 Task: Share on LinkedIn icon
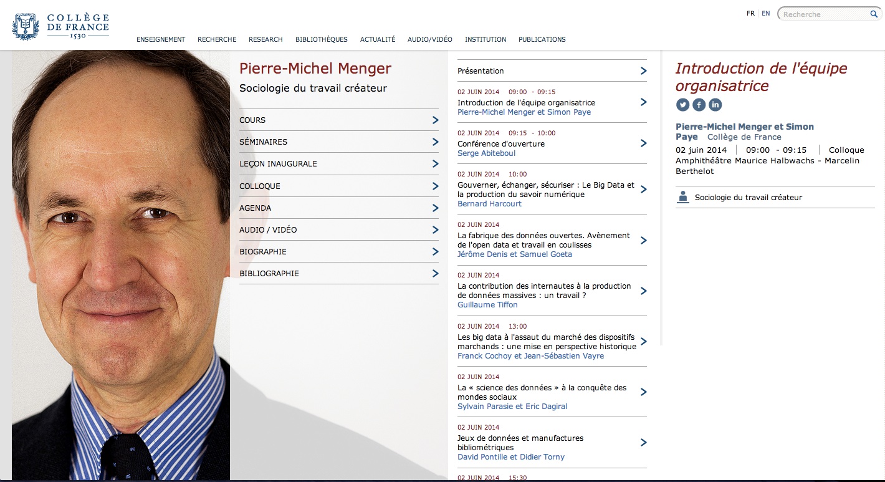(x=715, y=105)
